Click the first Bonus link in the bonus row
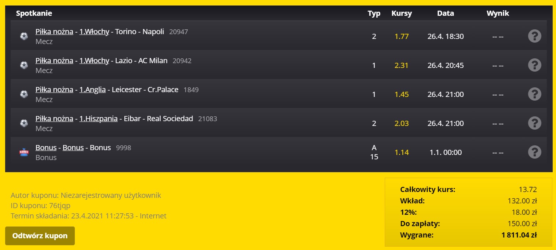556x250 pixels. tap(46, 148)
